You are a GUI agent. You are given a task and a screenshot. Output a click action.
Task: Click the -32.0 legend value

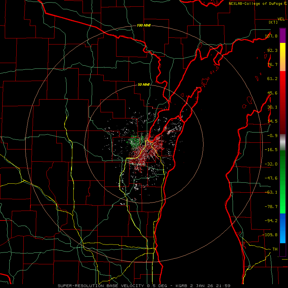click(271, 164)
